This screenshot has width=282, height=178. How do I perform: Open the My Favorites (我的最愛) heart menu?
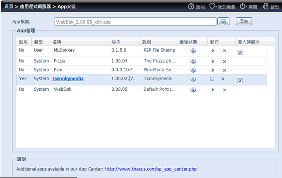212,7
